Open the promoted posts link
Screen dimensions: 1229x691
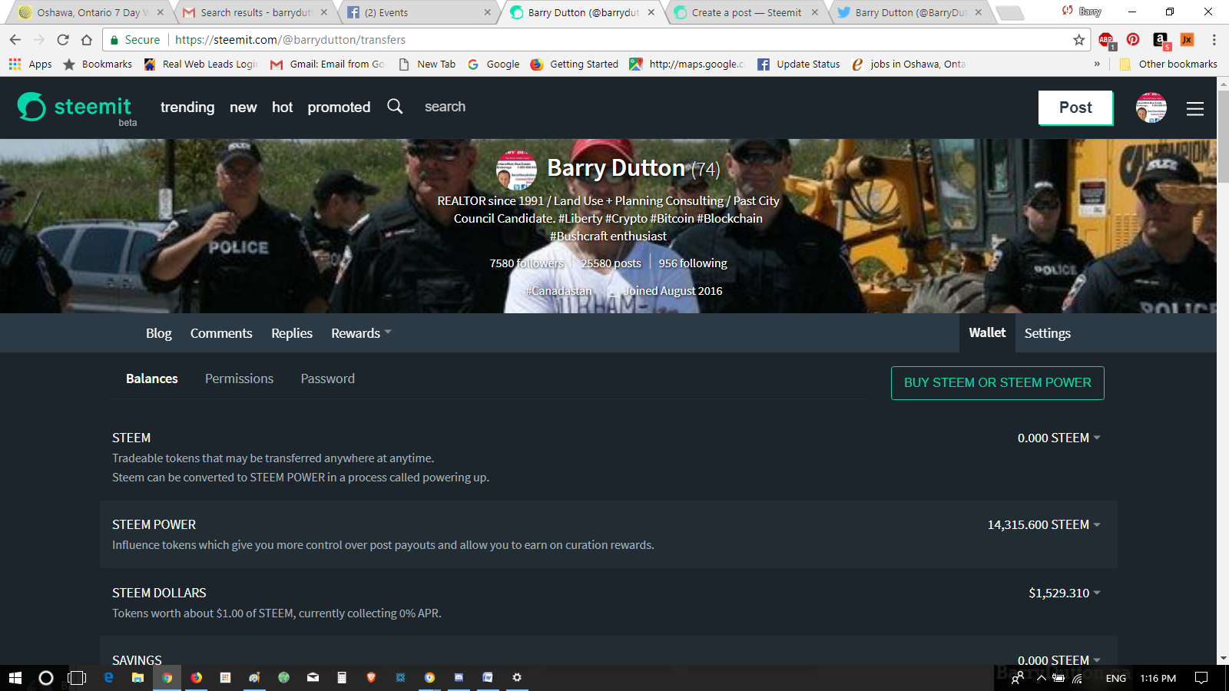pos(339,107)
